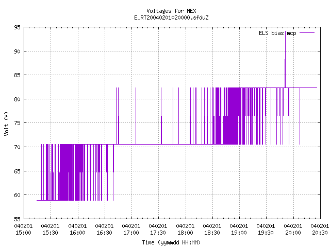This screenshot has height=247, width=330.
Task: Click the y-axis tick label 60
Action: point(17,195)
